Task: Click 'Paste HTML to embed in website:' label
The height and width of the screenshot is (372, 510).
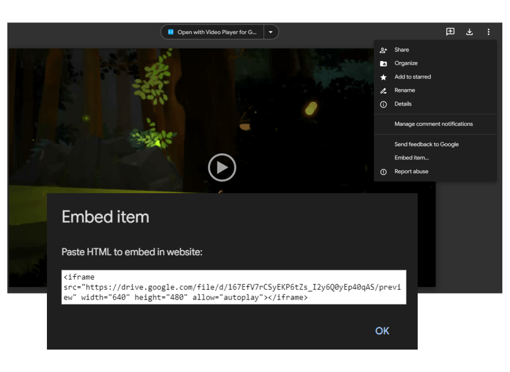Action: tap(132, 252)
